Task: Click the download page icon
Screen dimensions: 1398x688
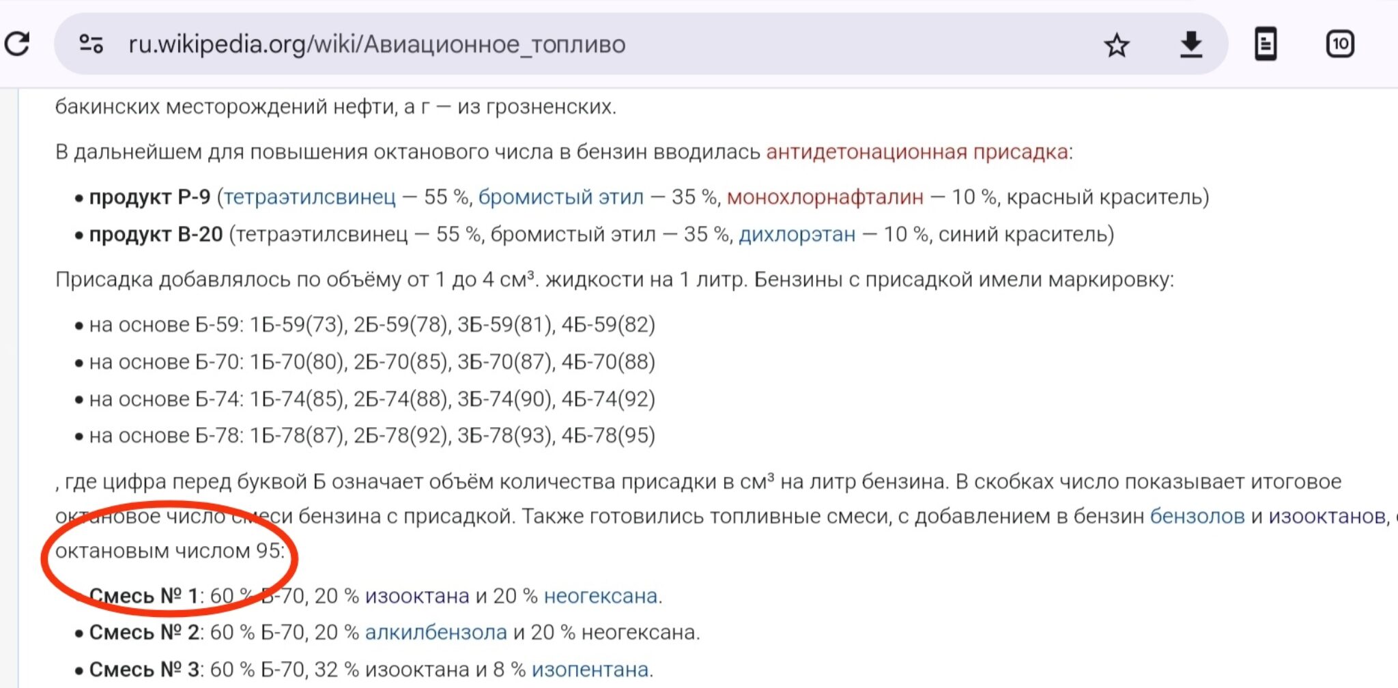Action: pos(1191,45)
